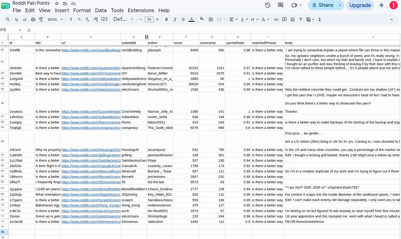Open the Gemini sparkle assistant
The height and width of the screenshot is (239, 401).
pyautogui.click(x=381, y=5)
